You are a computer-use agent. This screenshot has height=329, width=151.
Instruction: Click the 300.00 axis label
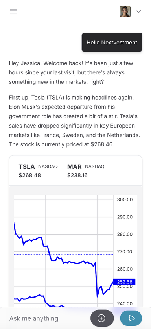(125, 200)
